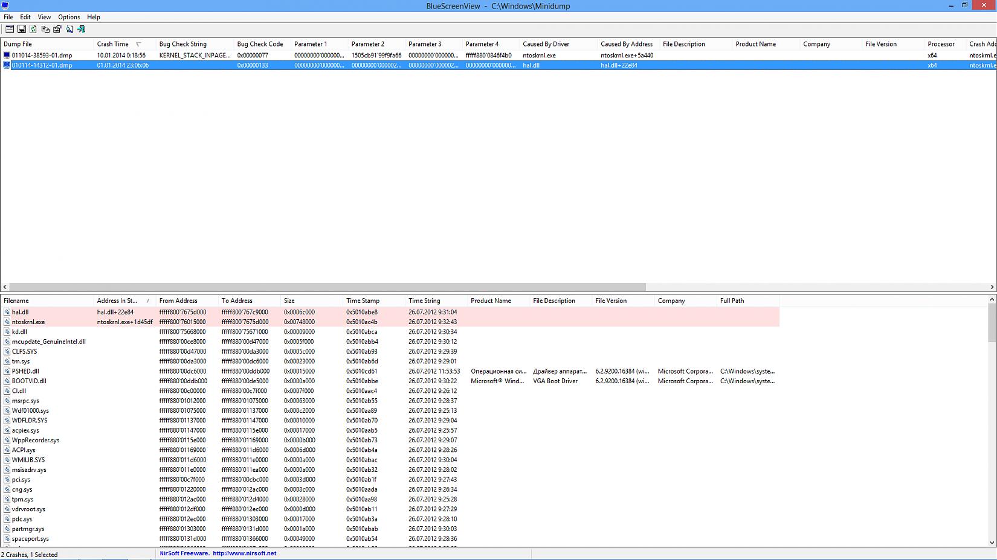
Task: Click horizontal scrollbar right arrow in upper pane
Action: coord(992,287)
